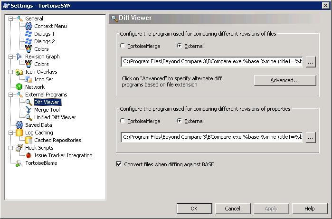332x219 pixels.
Task: Click the Colors icon under Revision Graph
Action: pyautogui.click(x=28, y=64)
